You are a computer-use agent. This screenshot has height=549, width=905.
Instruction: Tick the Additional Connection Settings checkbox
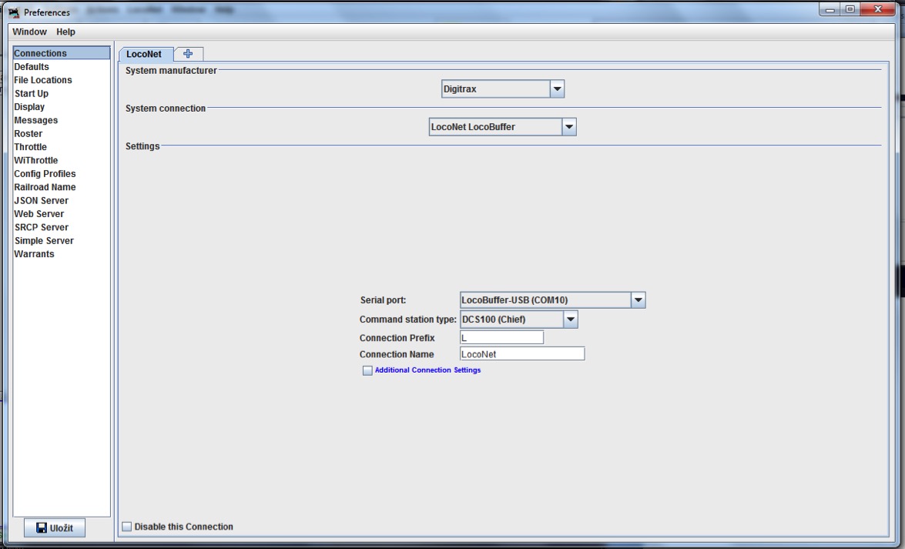(367, 370)
